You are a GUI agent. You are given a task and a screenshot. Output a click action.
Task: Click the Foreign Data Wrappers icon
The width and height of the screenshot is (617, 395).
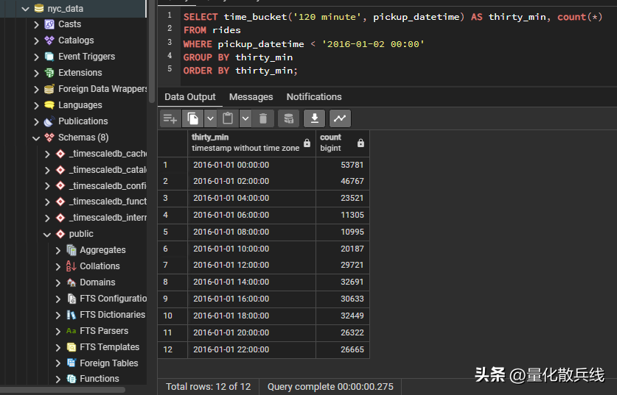coord(49,89)
